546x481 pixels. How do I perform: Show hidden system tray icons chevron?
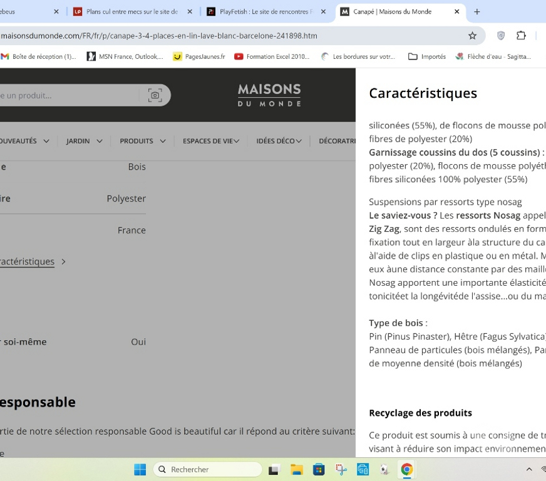(x=529, y=470)
